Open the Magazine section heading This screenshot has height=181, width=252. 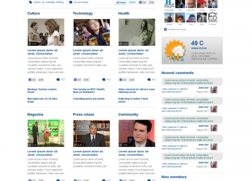pos(35,115)
